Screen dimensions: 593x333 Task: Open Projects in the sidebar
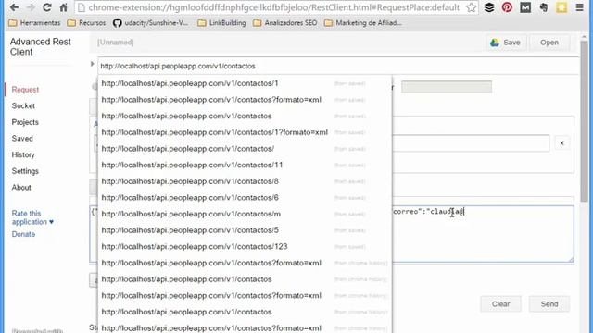pos(25,122)
